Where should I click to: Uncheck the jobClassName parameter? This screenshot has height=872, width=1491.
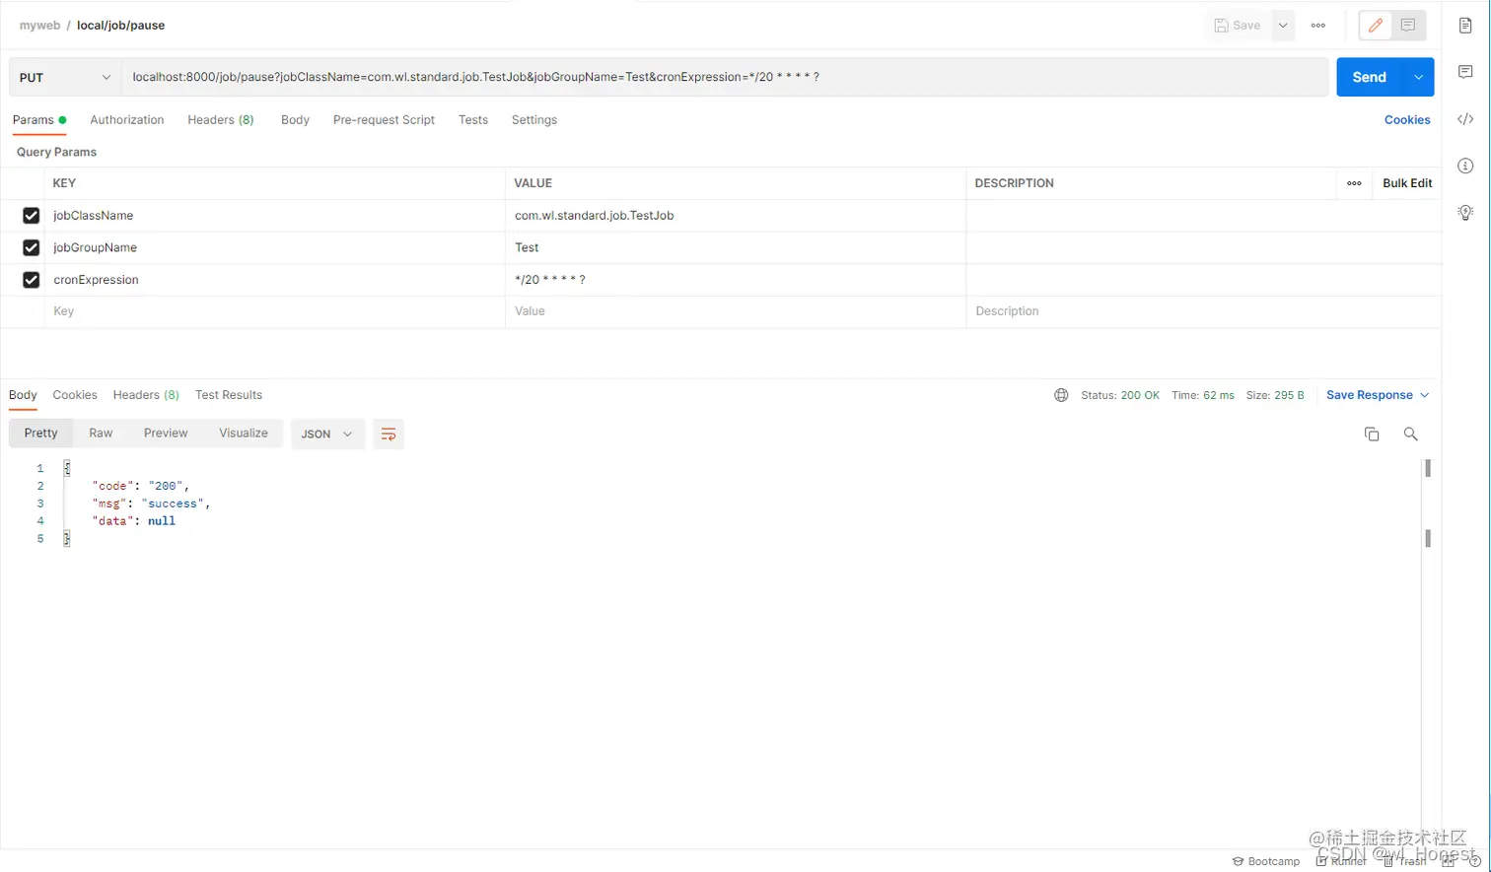[31, 216]
